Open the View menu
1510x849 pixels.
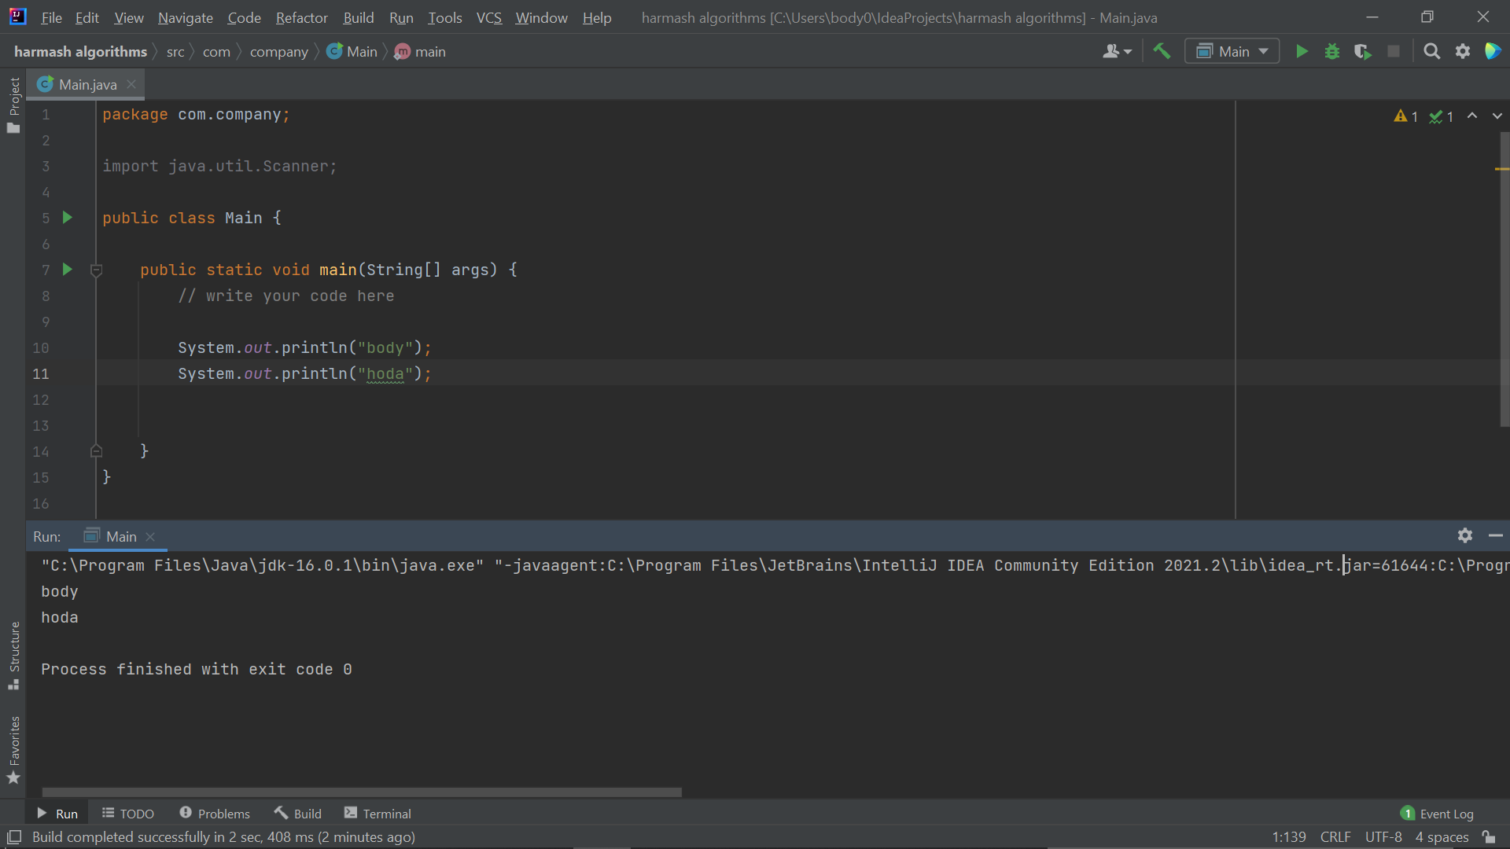(129, 17)
